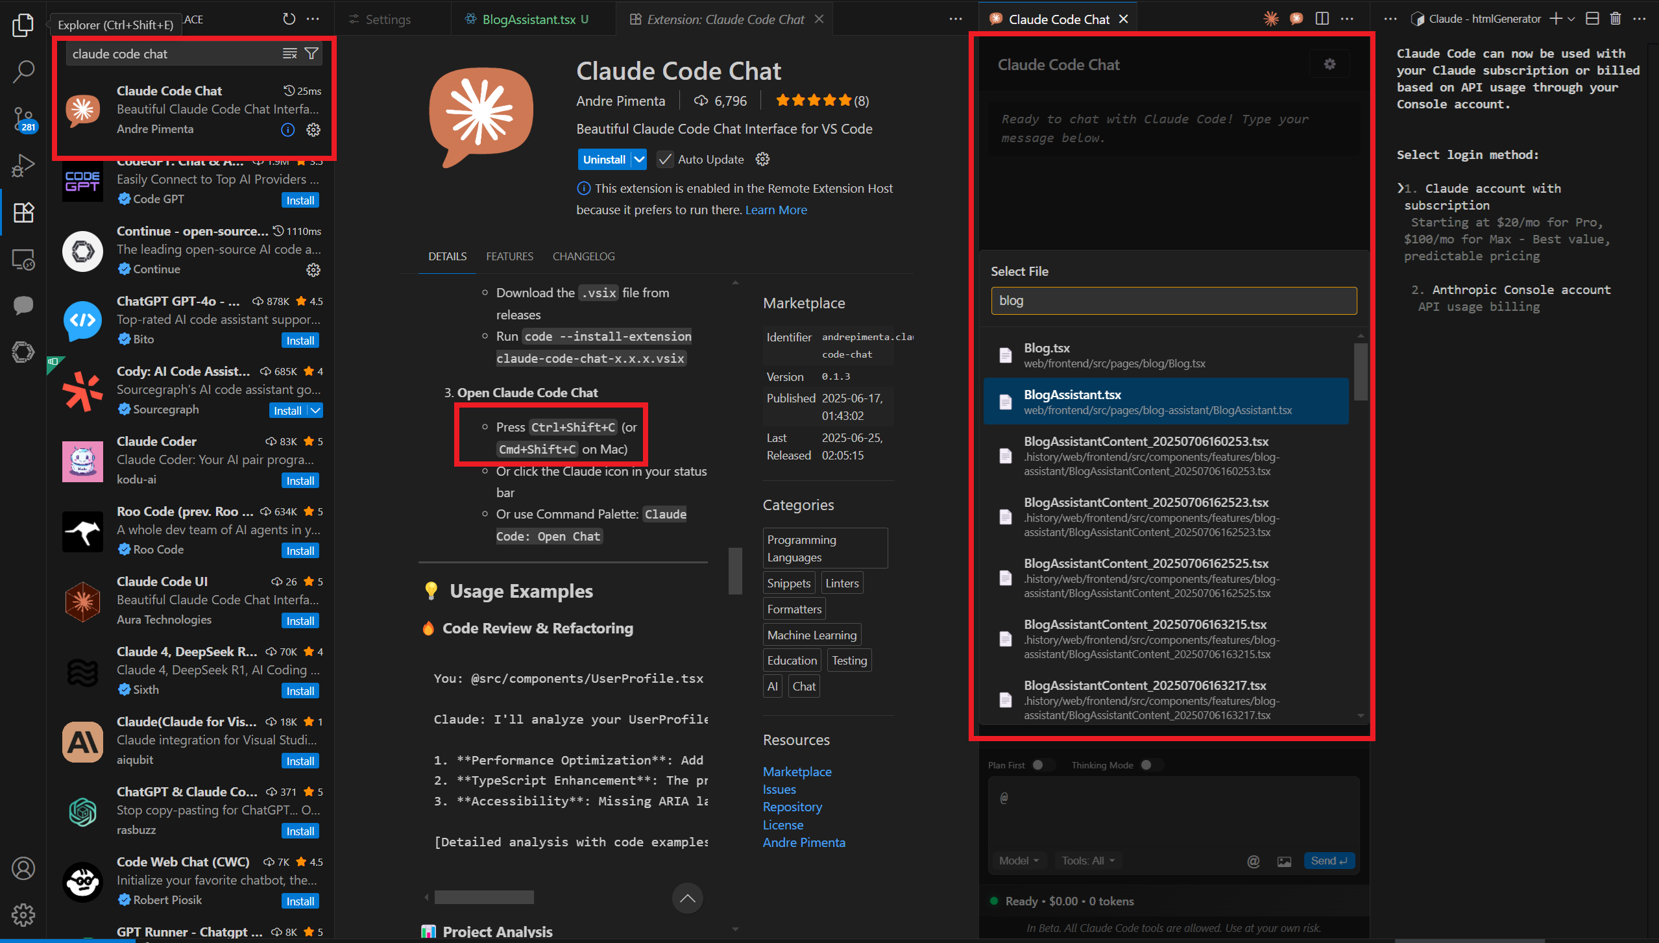Open the Tools: All dropdown
The width and height of the screenshot is (1659, 943).
1088,861
